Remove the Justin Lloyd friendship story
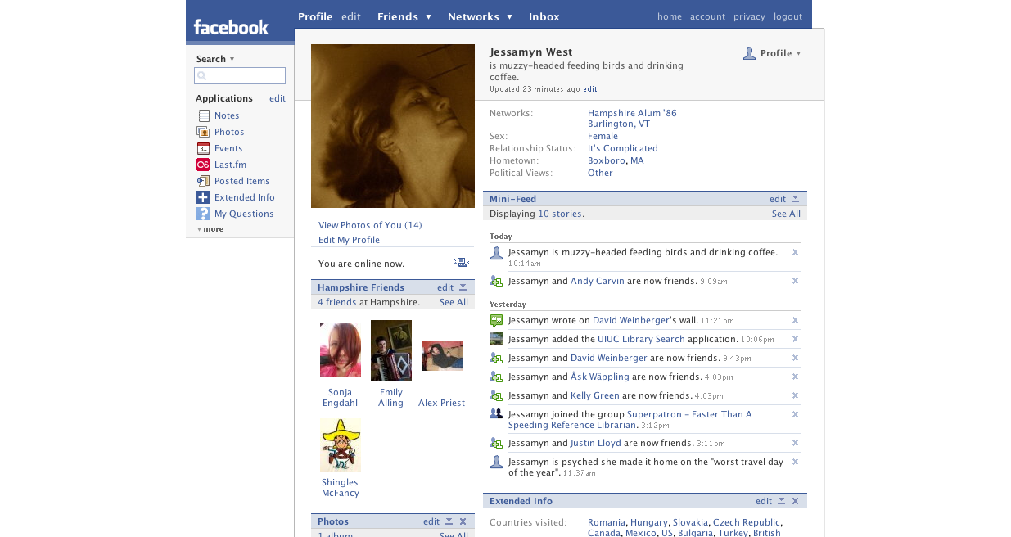The image size is (1011, 537). pos(795,443)
